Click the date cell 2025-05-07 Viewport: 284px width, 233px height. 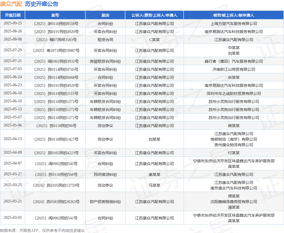click(13, 117)
